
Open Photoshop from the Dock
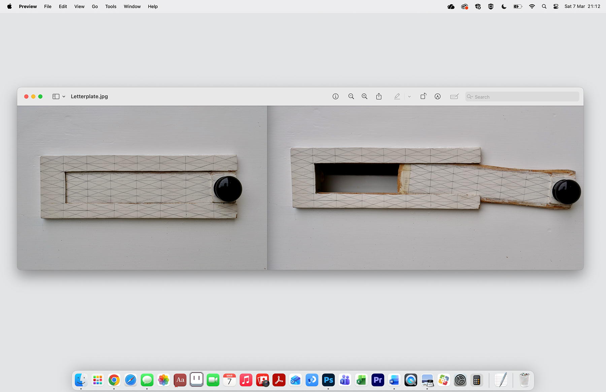click(328, 380)
